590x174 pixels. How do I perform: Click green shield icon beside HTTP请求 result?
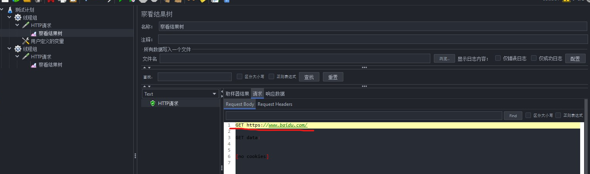[x=153, y=103]
